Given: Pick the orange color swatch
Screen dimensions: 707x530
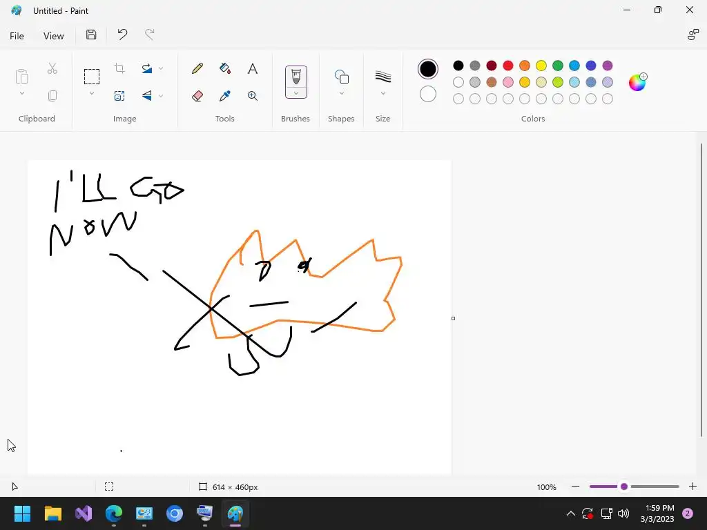Looking at the screenshot, I should [x=525, y=66].
